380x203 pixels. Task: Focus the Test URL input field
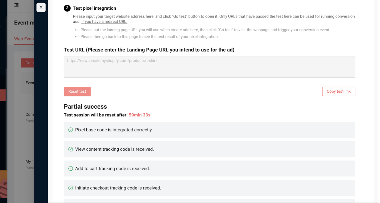(x=209, y=67)
